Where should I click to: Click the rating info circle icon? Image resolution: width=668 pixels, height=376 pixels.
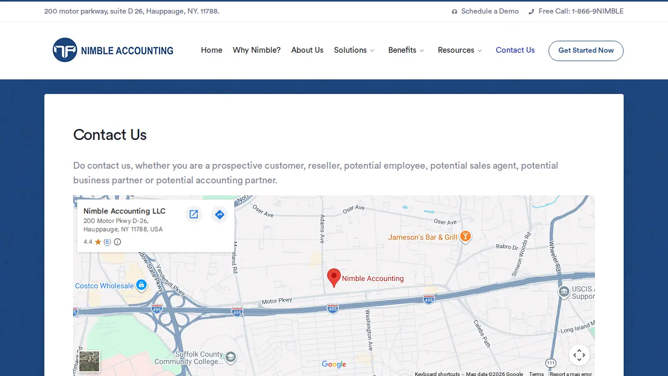[x=117, y=242]
